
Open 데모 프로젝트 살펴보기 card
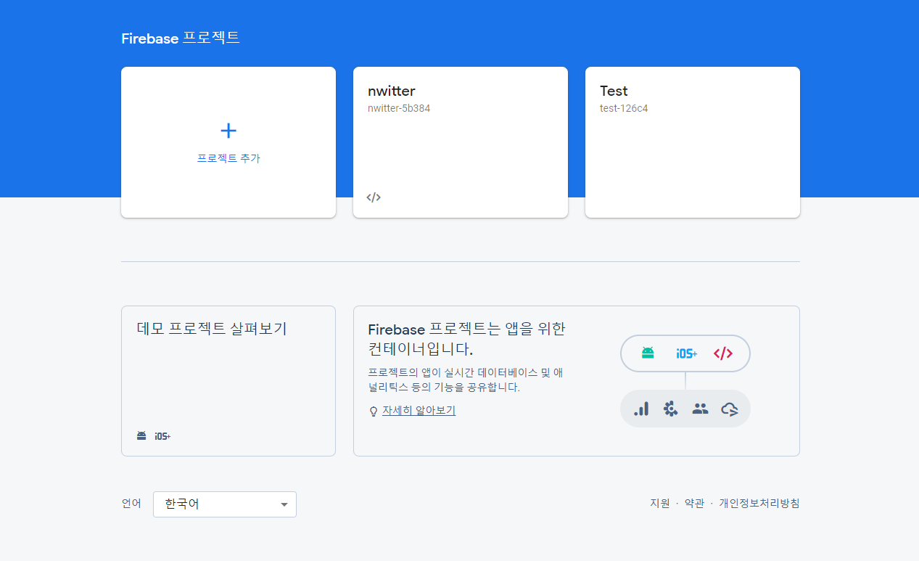pyautogui.click(x=228, y=381)
